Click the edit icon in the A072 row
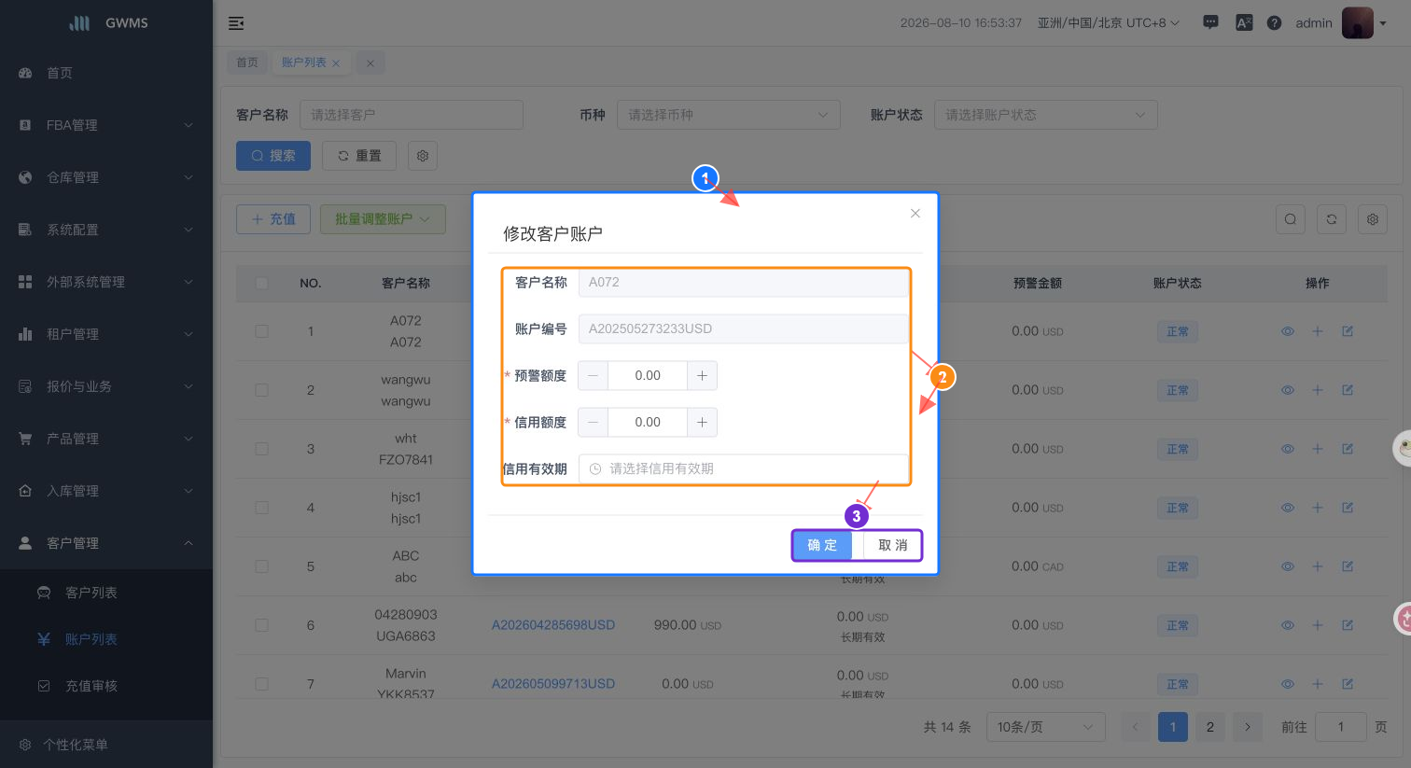The width and height of the screenshot is (1411, 768). [1348, 331]
